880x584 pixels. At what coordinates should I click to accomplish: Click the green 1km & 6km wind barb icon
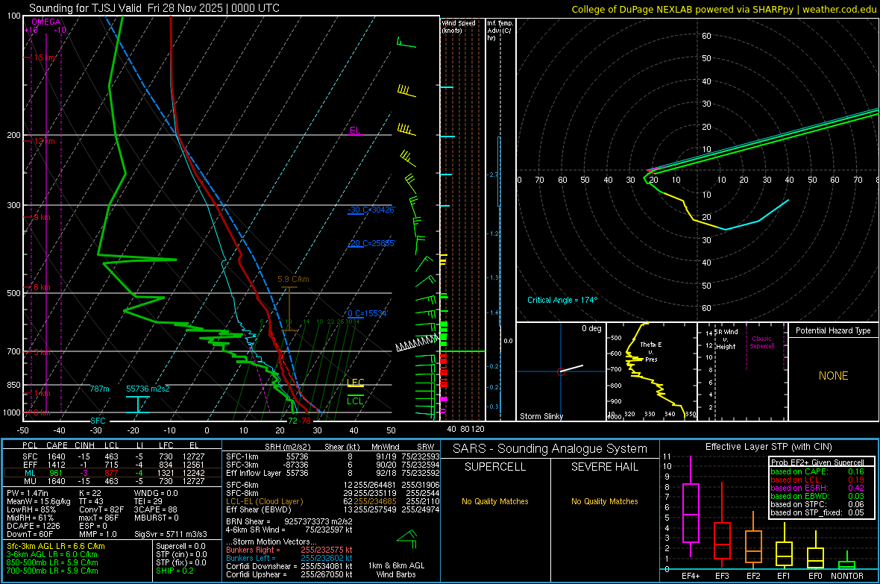pyautogui.click(x=407, y=539)
